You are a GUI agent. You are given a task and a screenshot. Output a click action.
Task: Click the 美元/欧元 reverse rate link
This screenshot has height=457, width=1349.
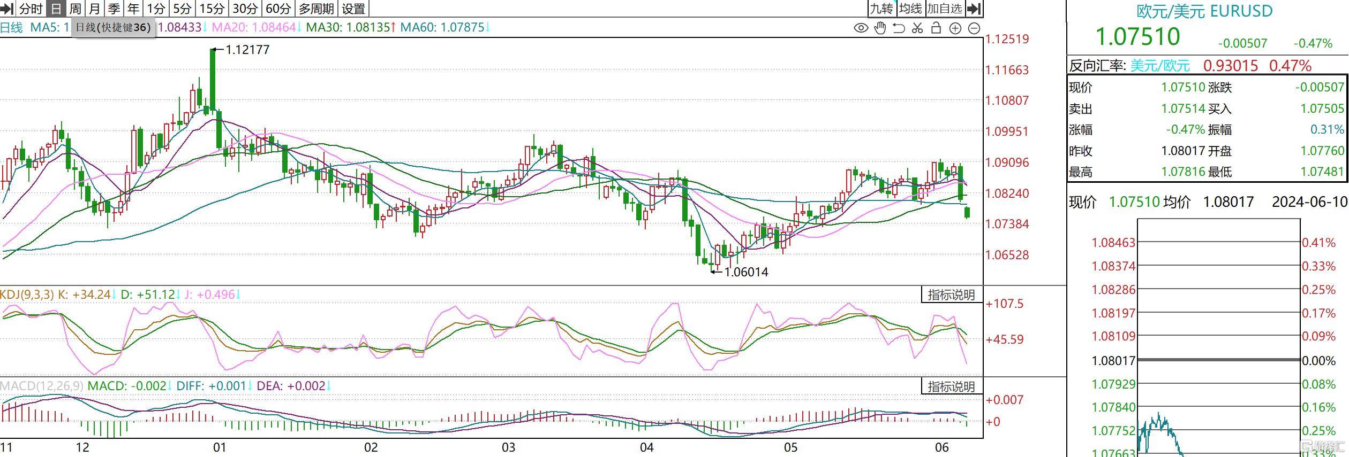1159,66
